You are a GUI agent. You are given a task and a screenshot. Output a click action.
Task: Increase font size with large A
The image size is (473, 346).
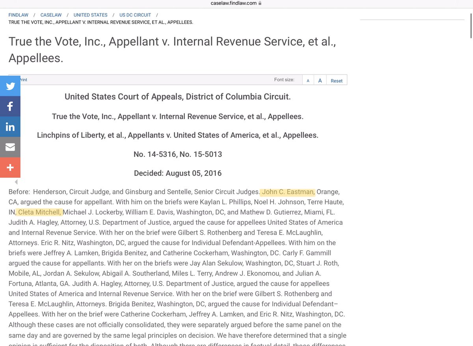click(x=320, y=80)
